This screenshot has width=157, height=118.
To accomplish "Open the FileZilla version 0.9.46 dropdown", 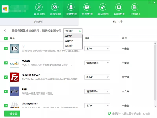I will (97, 77).
